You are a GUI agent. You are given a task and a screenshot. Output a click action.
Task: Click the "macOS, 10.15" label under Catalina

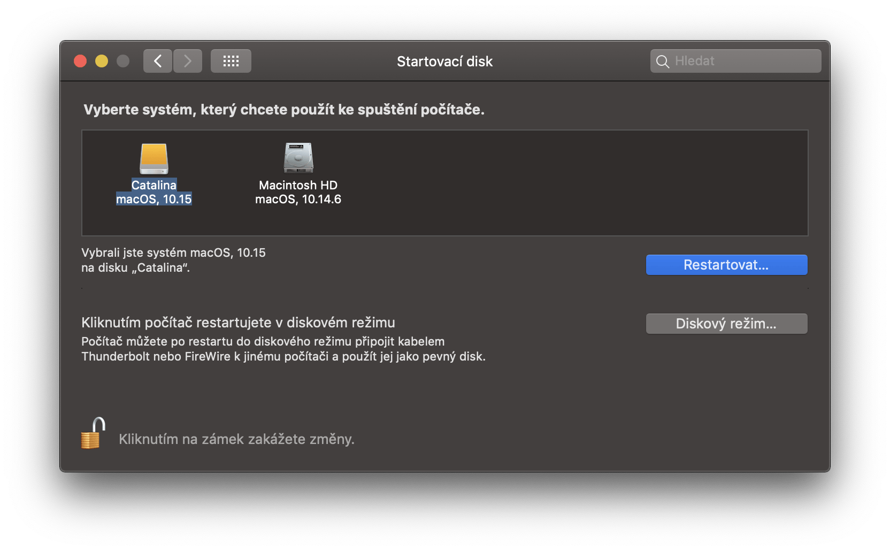pos(154,199)
